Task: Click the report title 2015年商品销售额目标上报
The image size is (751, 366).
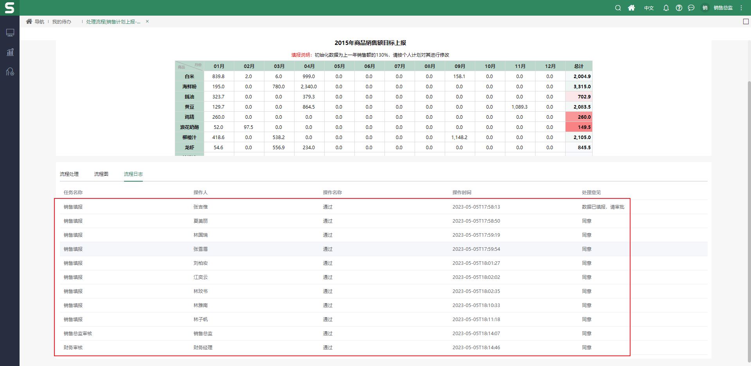Action: 370,43
